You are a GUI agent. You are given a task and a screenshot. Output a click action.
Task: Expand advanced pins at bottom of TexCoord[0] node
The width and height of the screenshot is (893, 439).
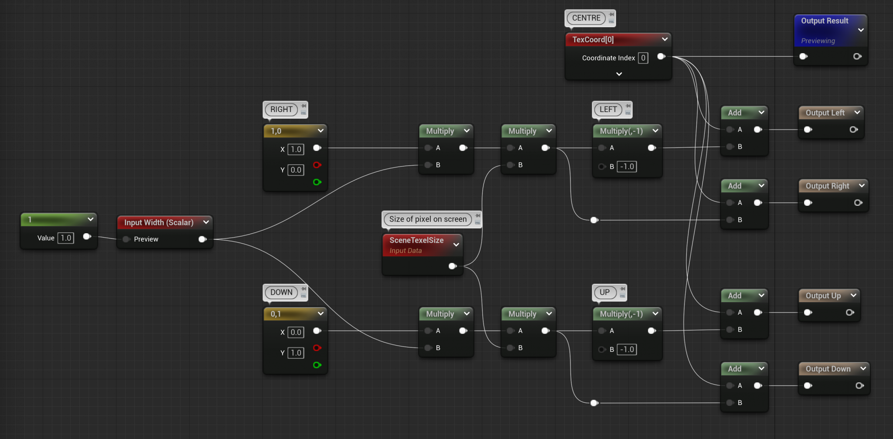pyautogui.click(x=619, y=74)
